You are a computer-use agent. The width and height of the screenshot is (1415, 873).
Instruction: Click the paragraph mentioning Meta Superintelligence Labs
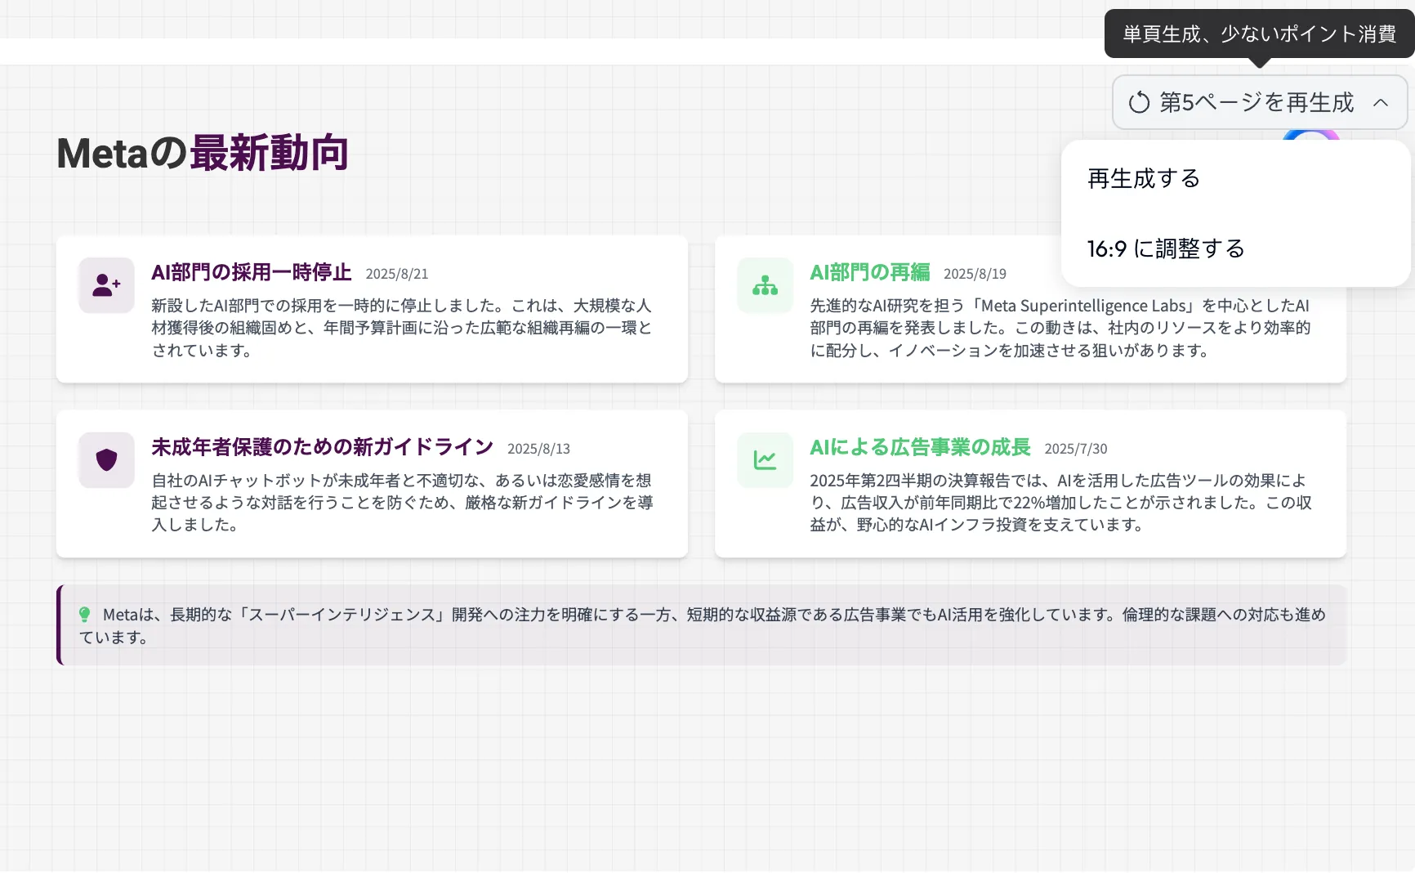coord(1060,328)
